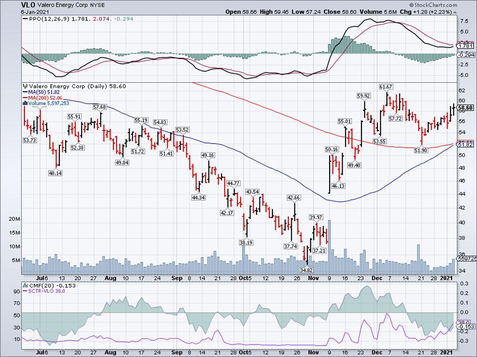Screen dimensions: 477x357
Task: Click the 37.21 price label
Action: tap(319, 250)
